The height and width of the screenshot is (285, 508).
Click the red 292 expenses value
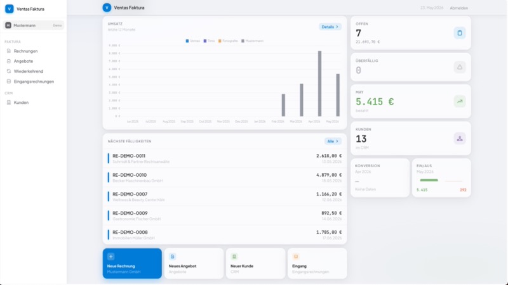pos(463,190)
